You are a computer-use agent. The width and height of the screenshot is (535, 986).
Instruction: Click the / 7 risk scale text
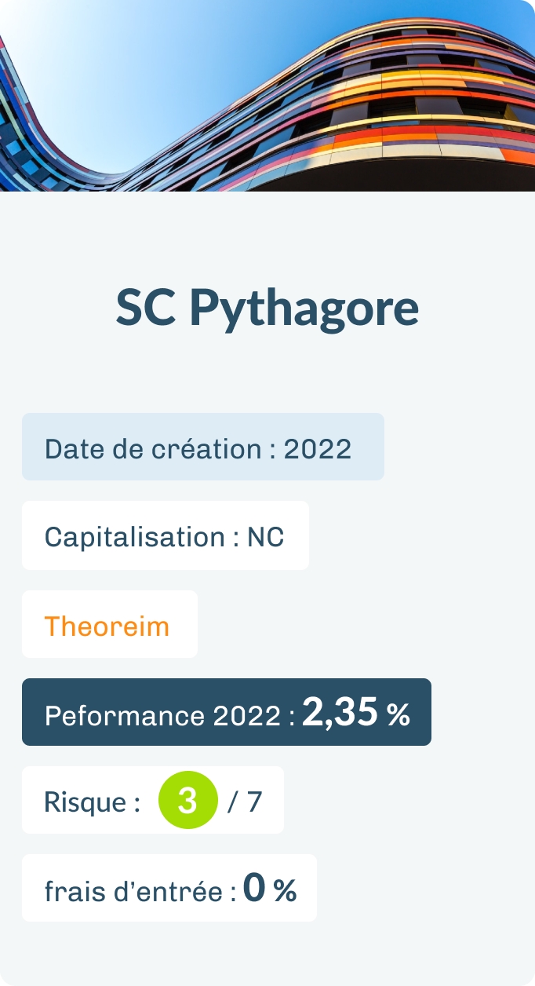[245, 802]
